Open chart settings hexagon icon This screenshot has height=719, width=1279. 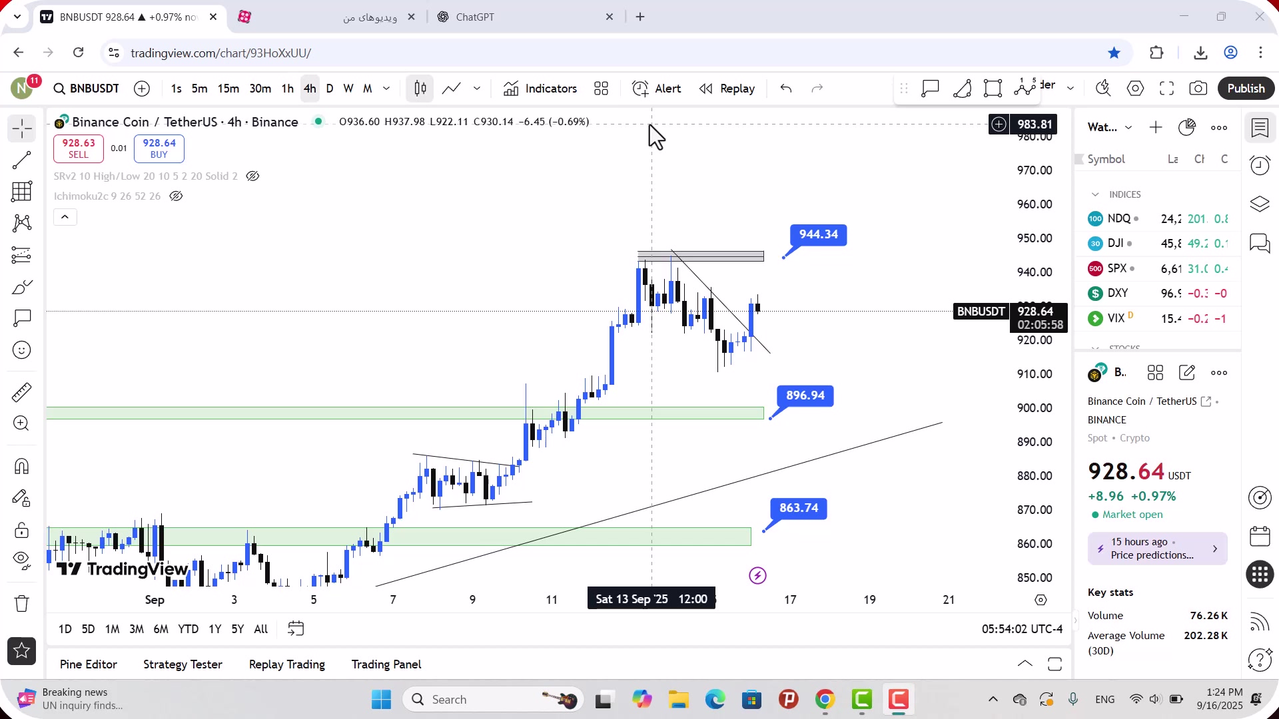click(x=1136, y=89)
